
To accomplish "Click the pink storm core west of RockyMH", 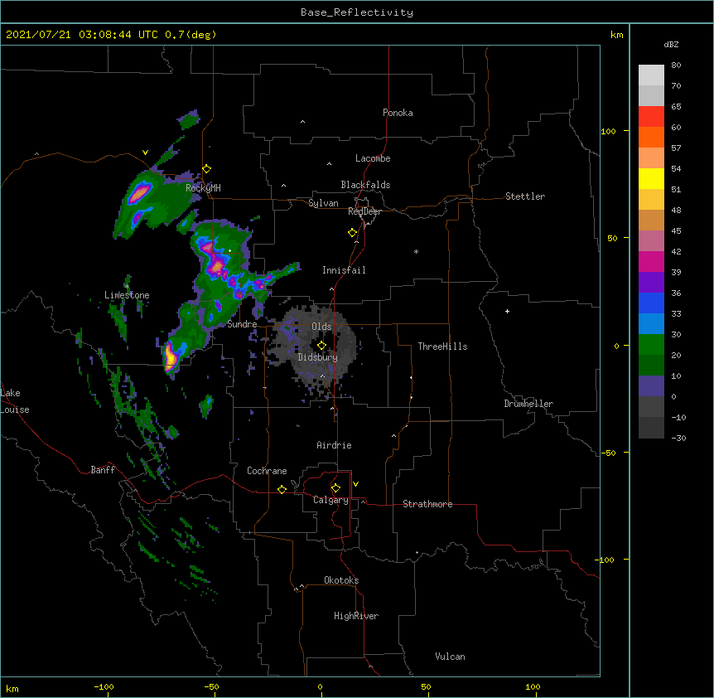I will 139,193.
